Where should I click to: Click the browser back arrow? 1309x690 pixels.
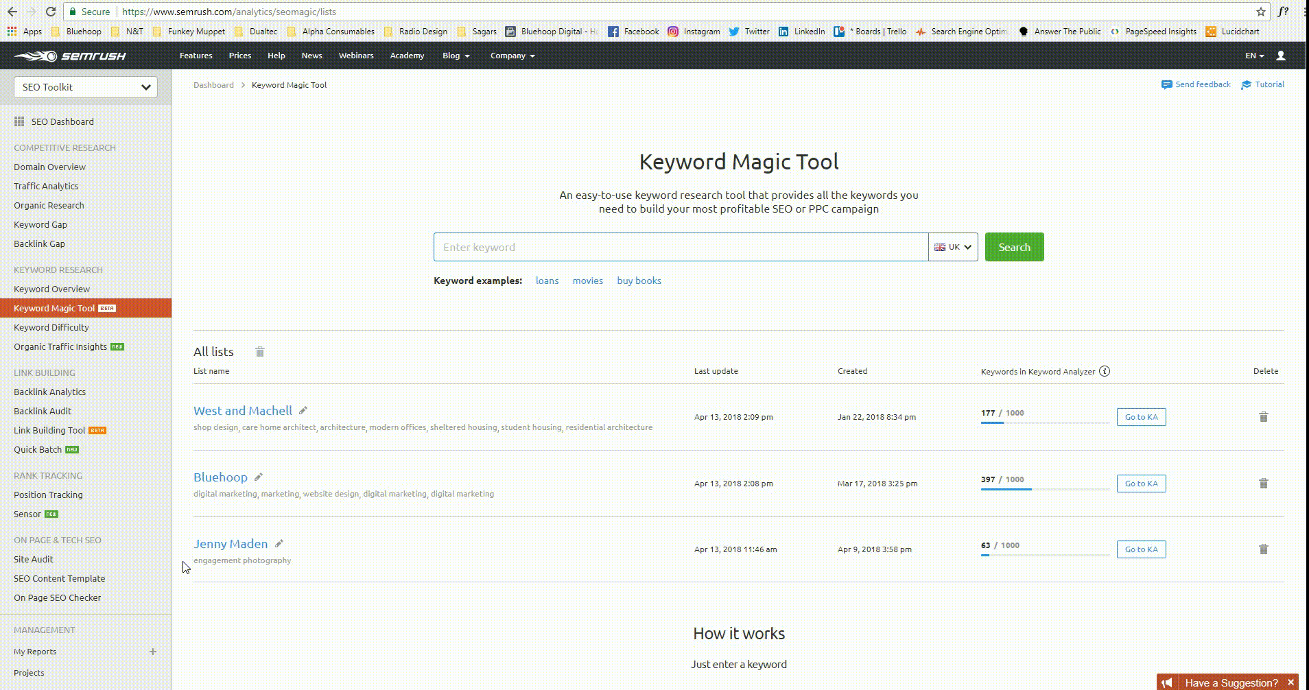pyautogui.click(x=12, y=12)
